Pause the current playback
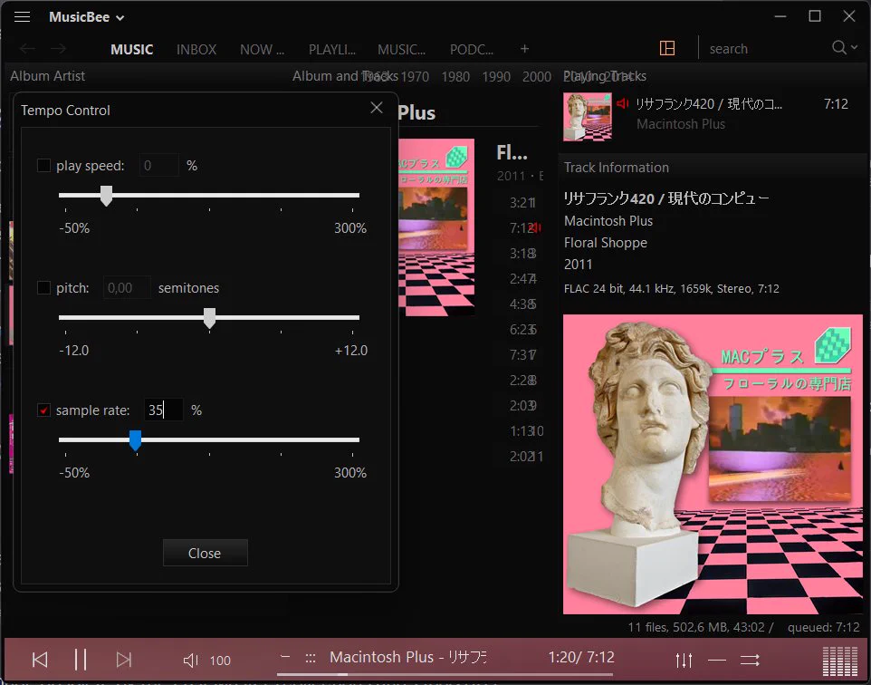 (x=81, y=660)
